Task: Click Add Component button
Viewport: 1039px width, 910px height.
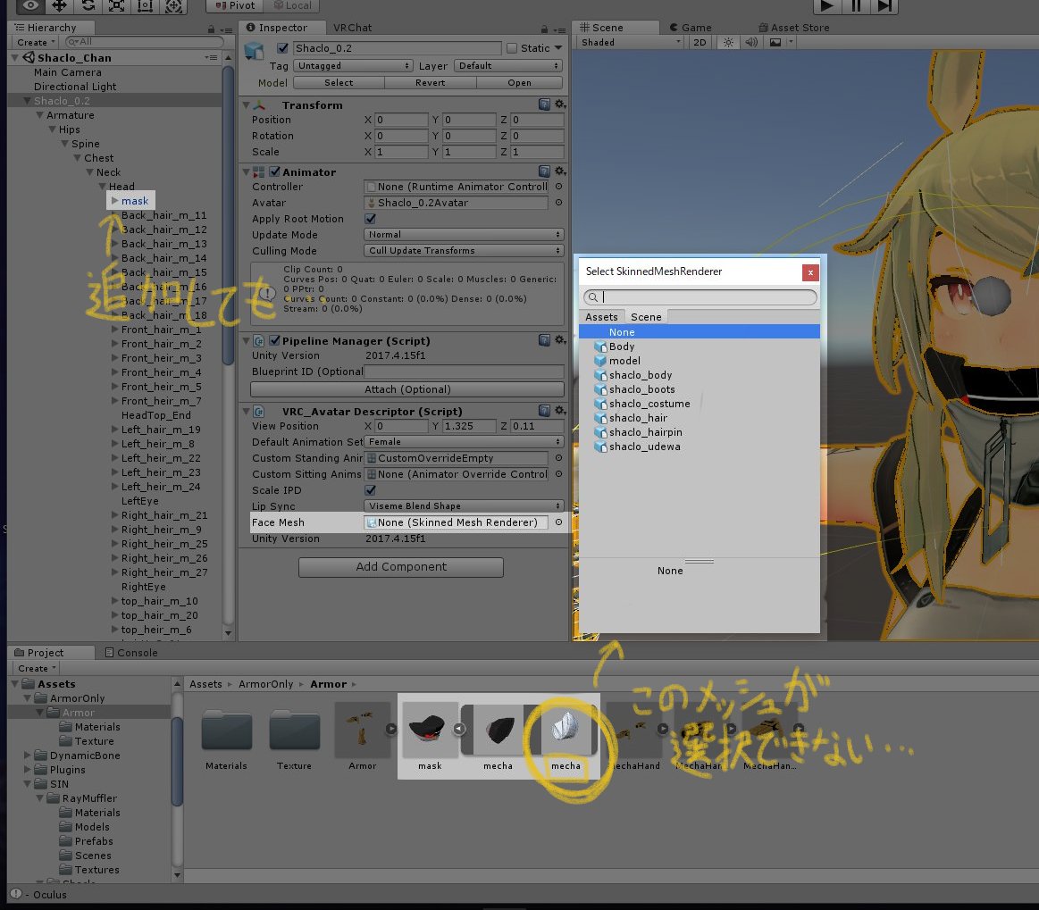Action: click(401, 567)
